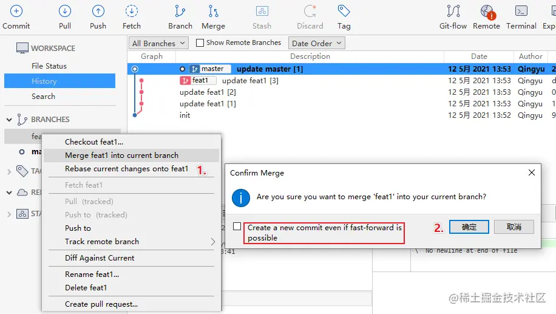556x314 pixels.
Task: Close the Confirm Merge dialog
Action: click(532, 172)
